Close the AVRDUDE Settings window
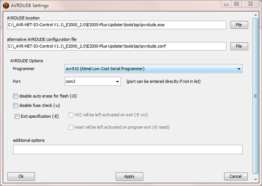 (250, 4)
